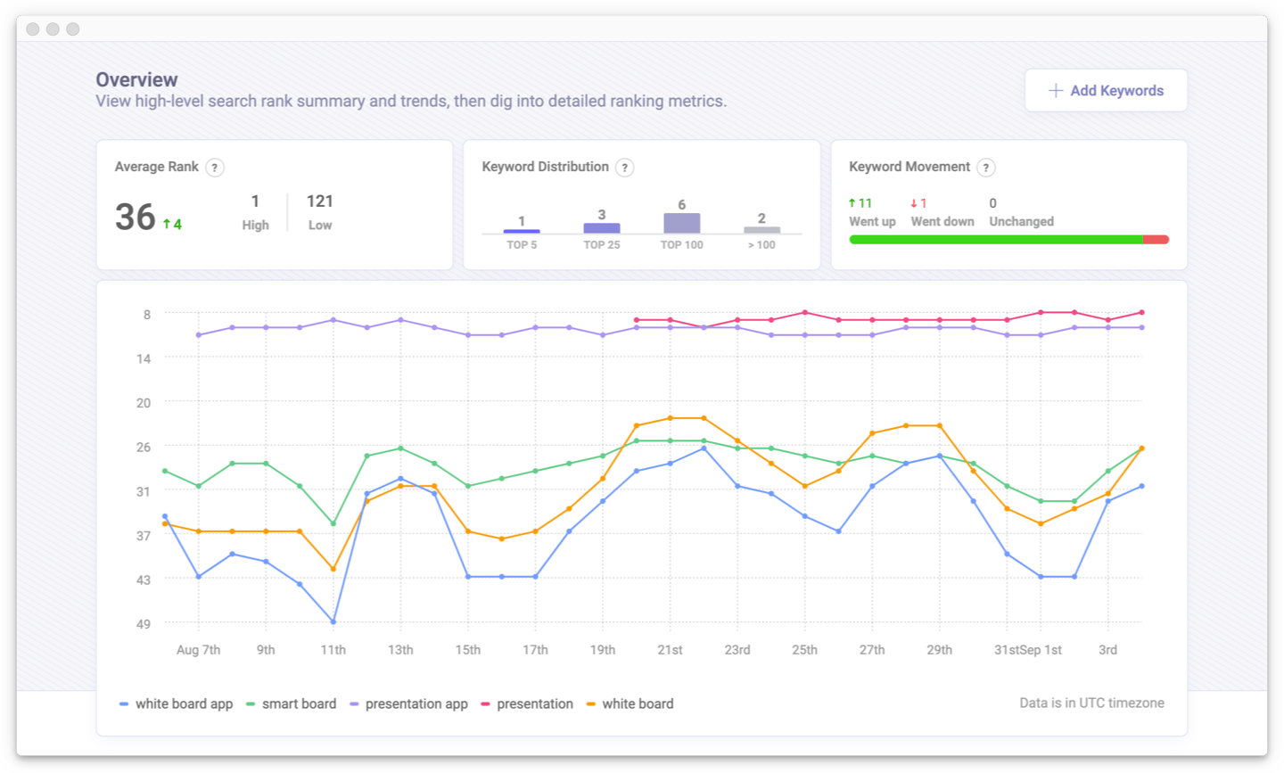Click the High rank value 1

click(x=255, y=201)
